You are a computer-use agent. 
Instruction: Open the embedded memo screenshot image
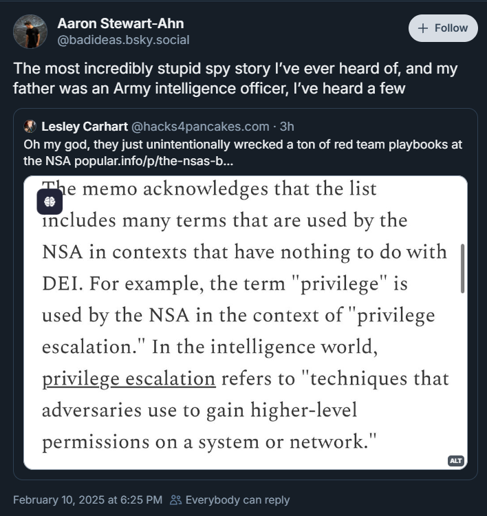pos(245,323)
